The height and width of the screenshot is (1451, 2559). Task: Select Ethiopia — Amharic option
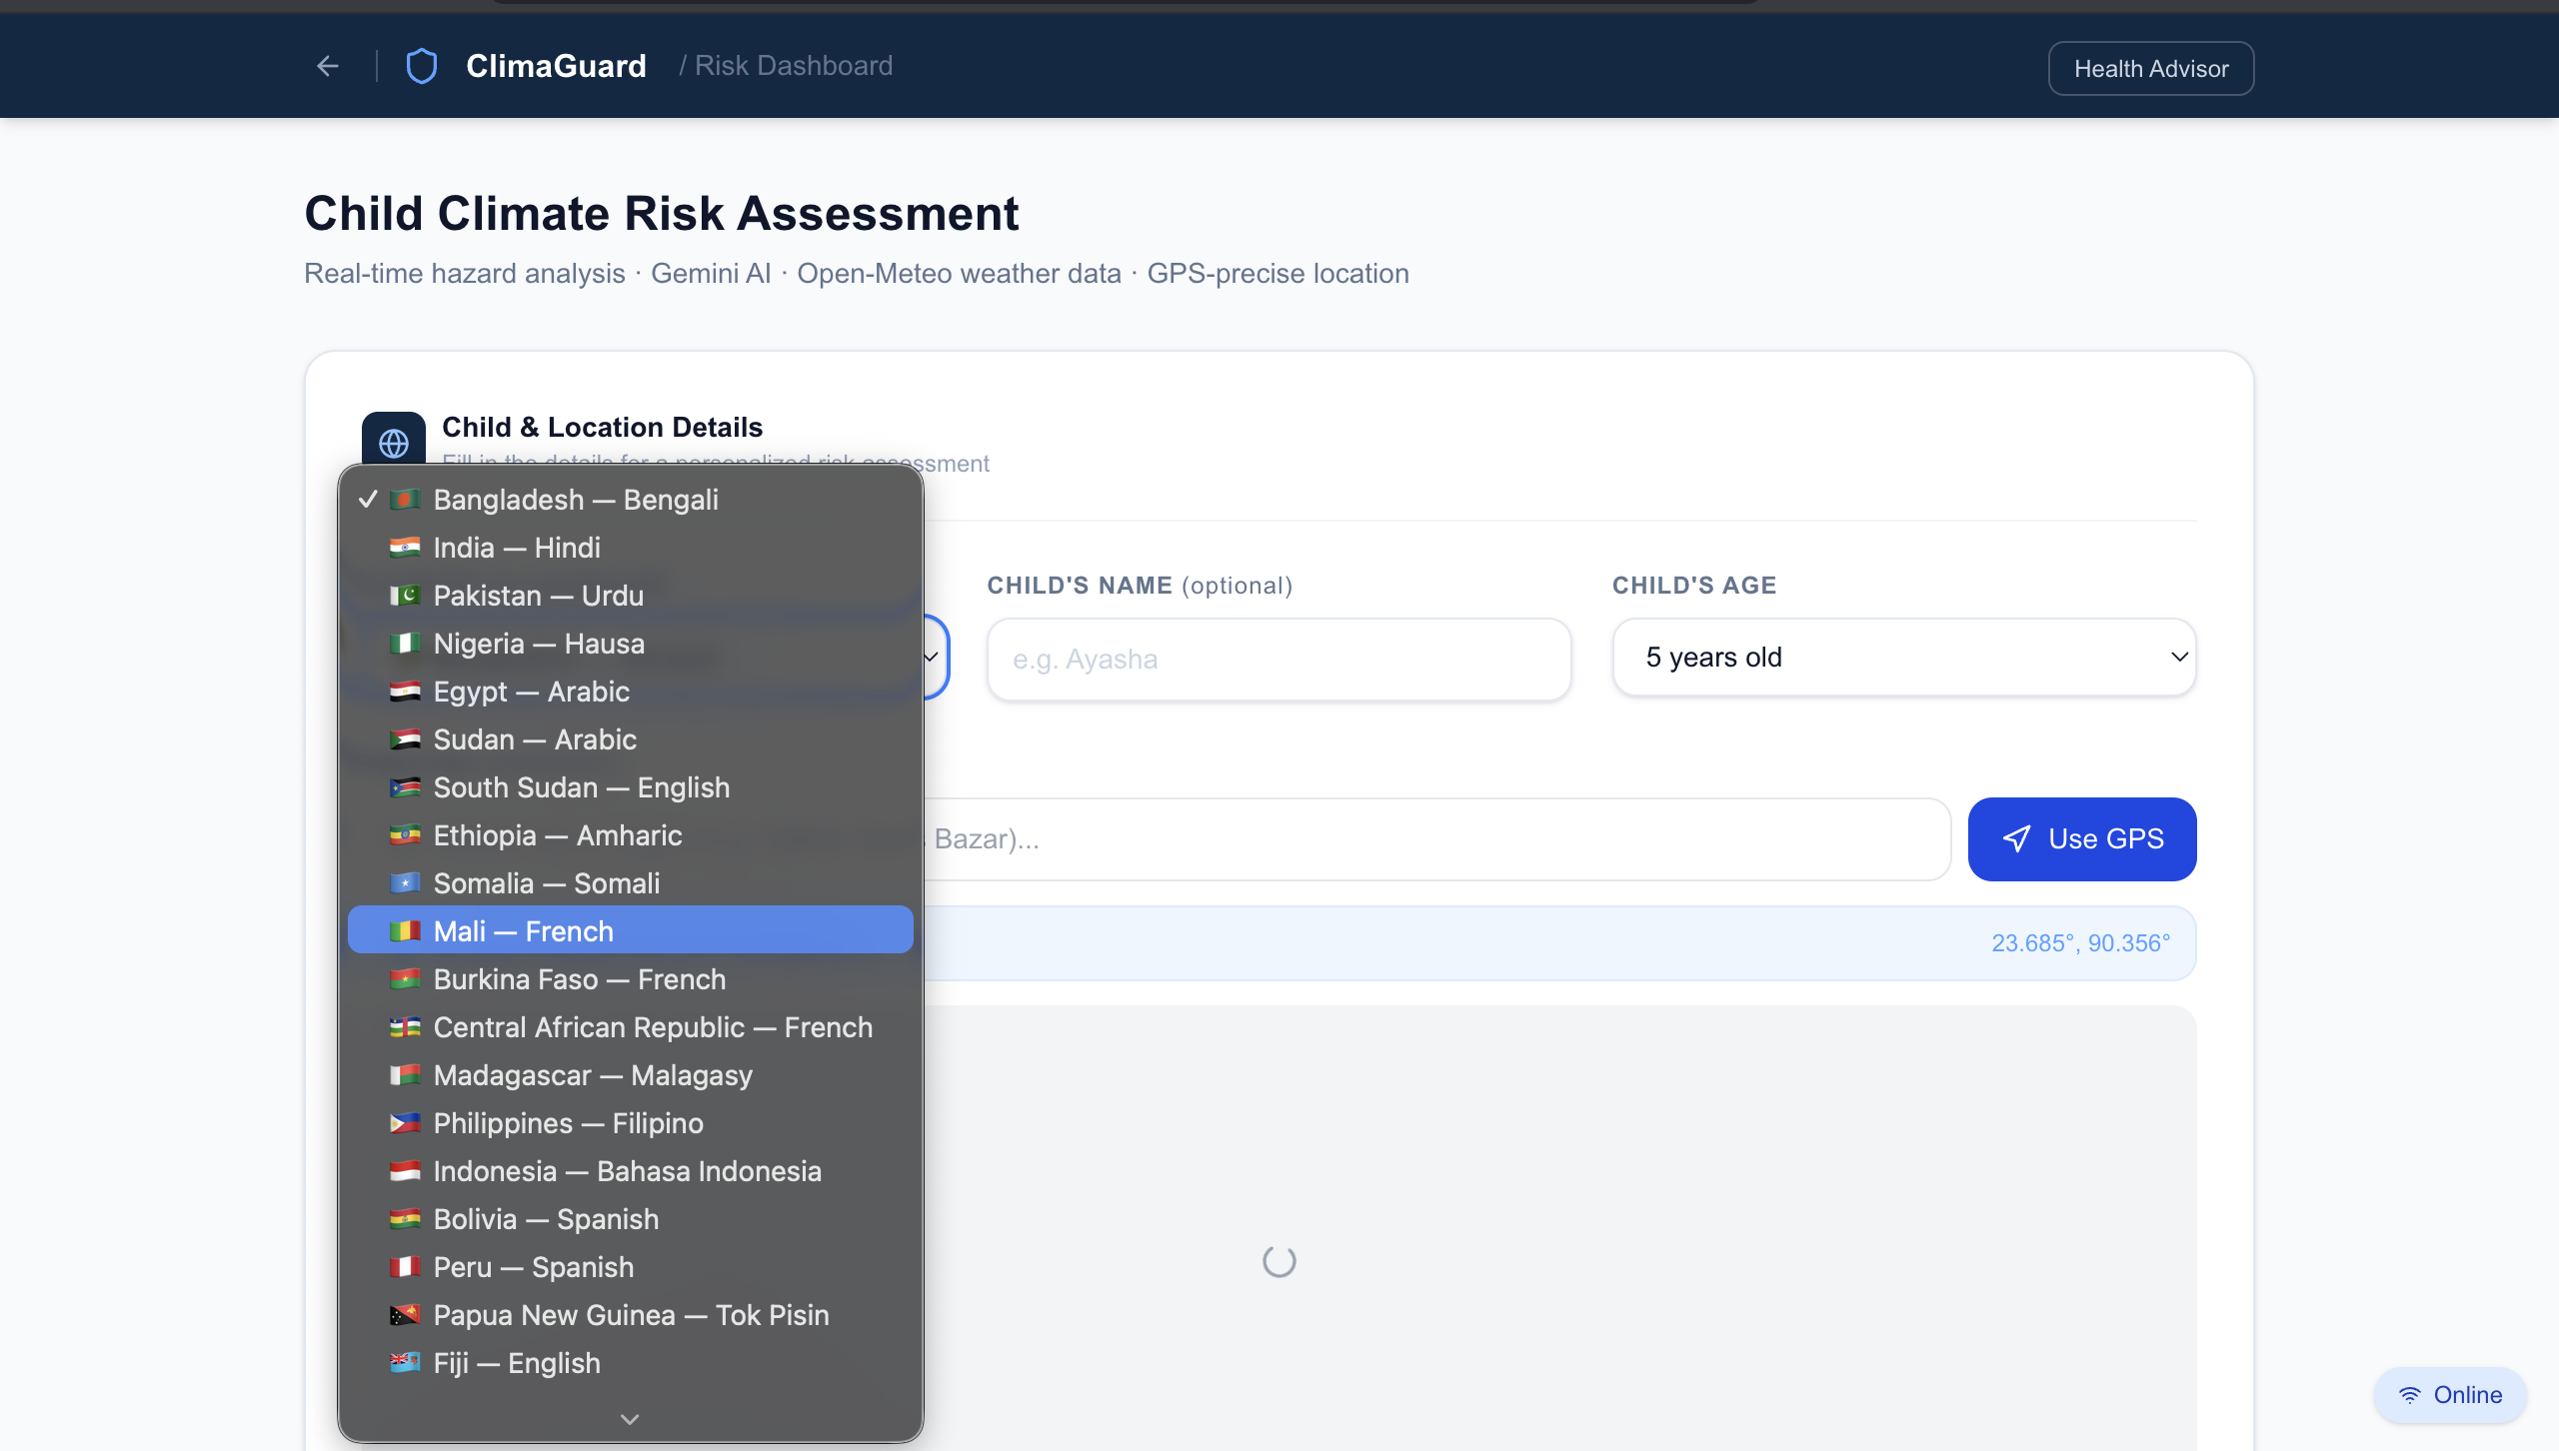pyautogui.click(x=630, y=835)
